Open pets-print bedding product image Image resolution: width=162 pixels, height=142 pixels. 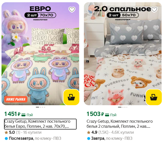pos(123,54)
